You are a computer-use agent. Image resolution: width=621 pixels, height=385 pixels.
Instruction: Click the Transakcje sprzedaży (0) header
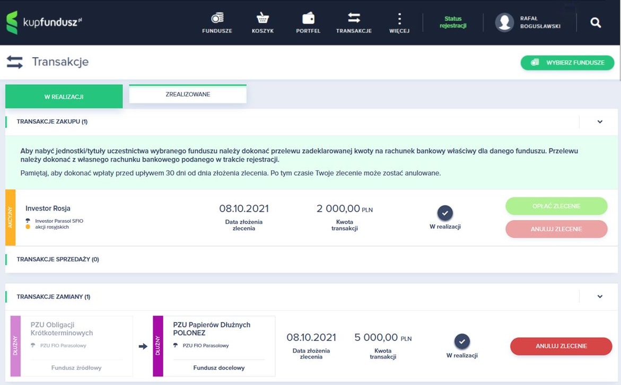pos(58,259)
